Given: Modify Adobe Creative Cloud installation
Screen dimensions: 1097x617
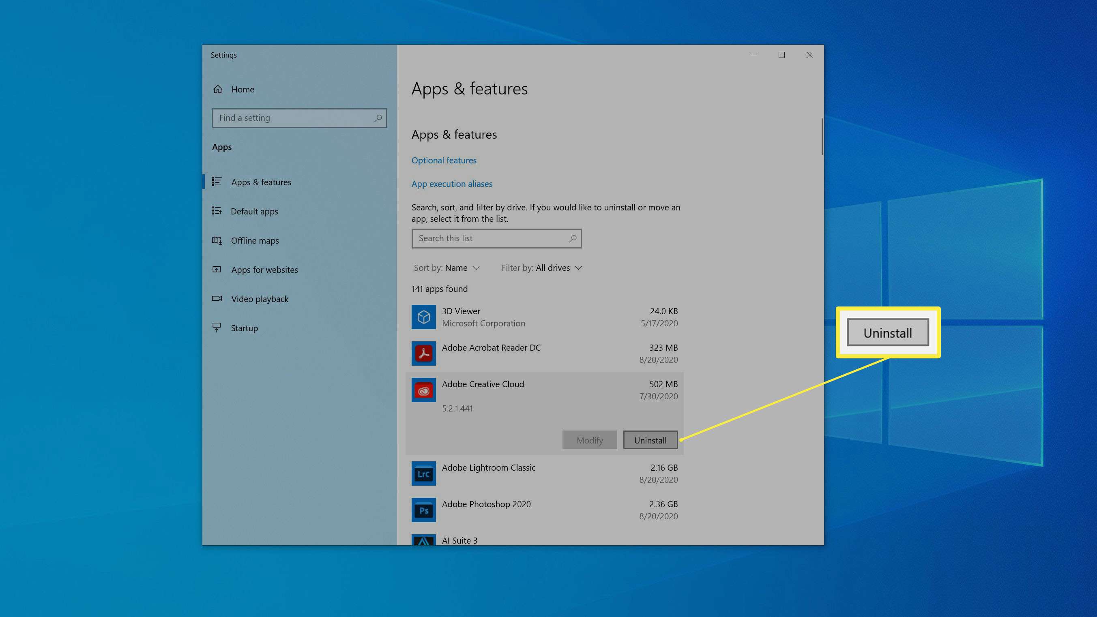Looking at the screenshot, I should coord(589,439).
